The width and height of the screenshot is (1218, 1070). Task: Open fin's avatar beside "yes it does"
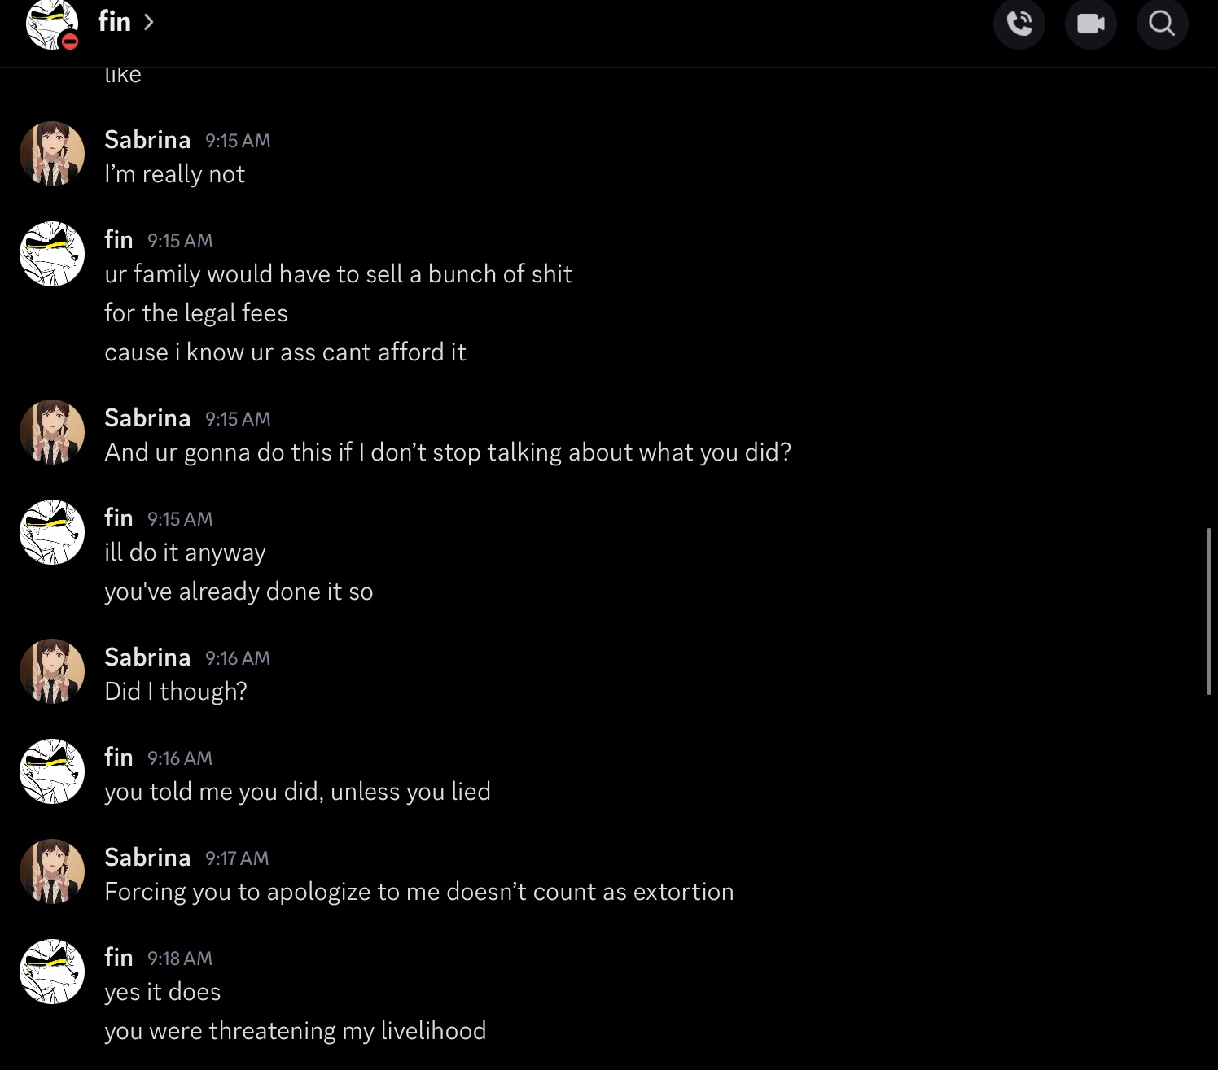coord(52,972)
